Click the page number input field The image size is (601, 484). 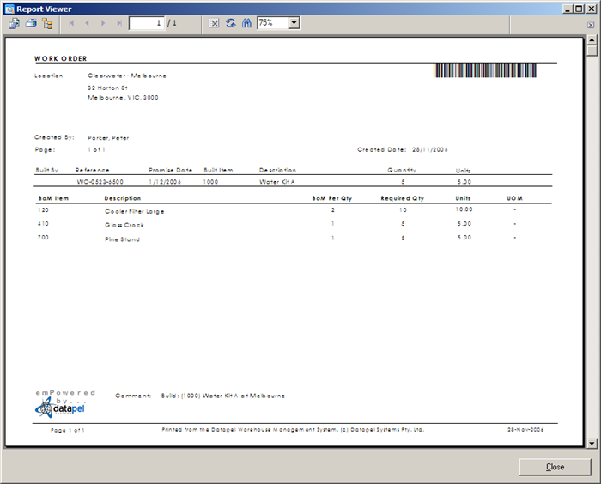click(146, 23)
